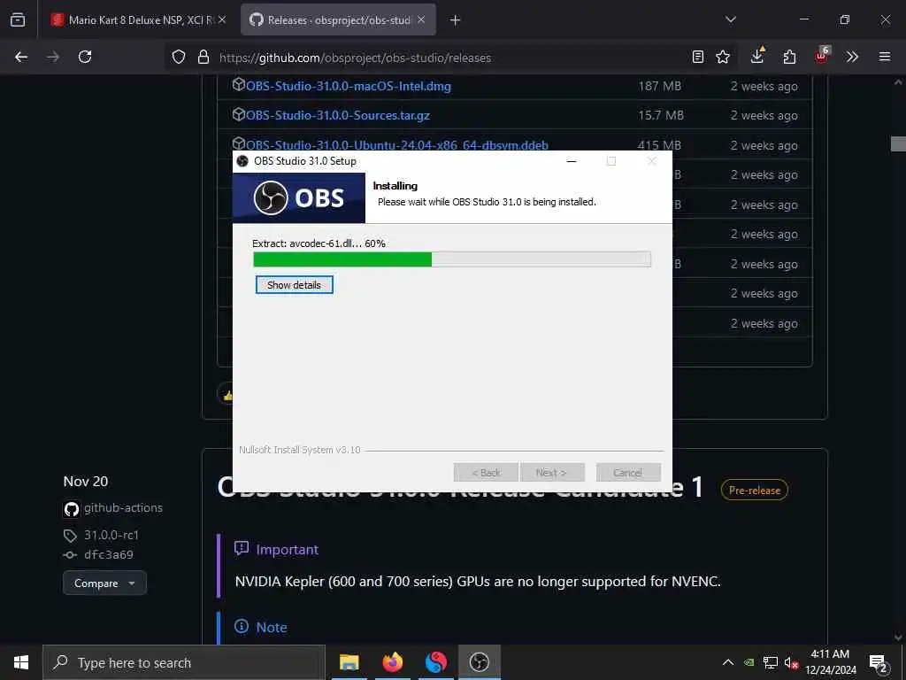Image resolution: width=906 pixels, height=680 pixels.
Task: Click the 187 MB file size text
Action: click(x=660, y=86)
